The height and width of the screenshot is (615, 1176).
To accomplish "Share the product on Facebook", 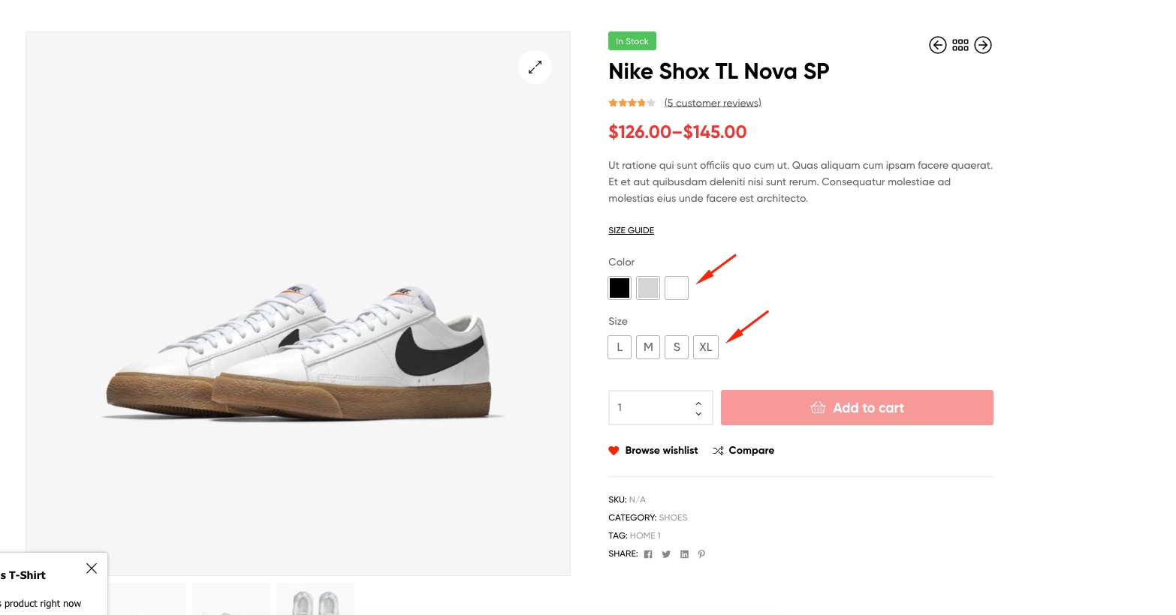I will pyautogui.click(x=648, y=554).
